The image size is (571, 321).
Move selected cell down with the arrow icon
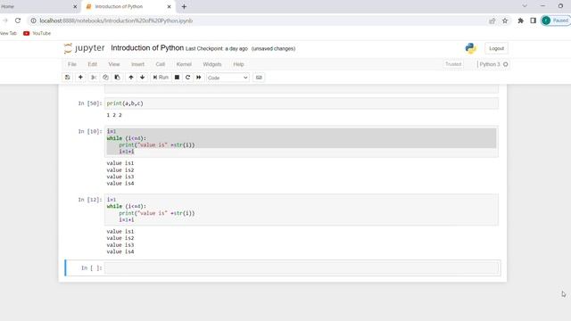pos(143,78)
